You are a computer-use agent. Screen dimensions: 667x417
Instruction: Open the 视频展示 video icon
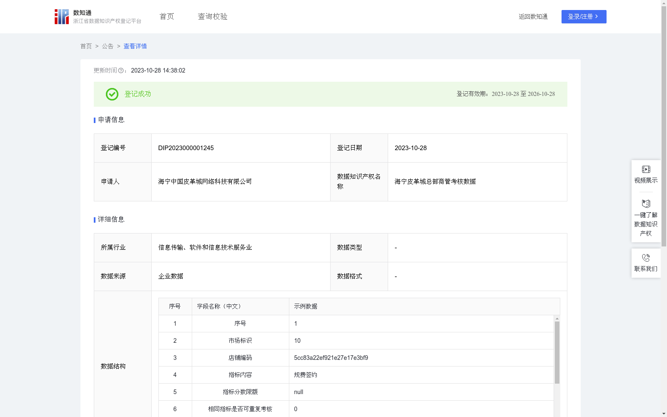(x=646, y=169)
